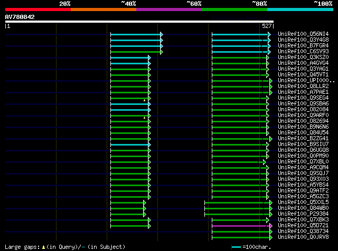
Task: Click the UniRef100_B9N6N6 label
Action: [303, 127]
